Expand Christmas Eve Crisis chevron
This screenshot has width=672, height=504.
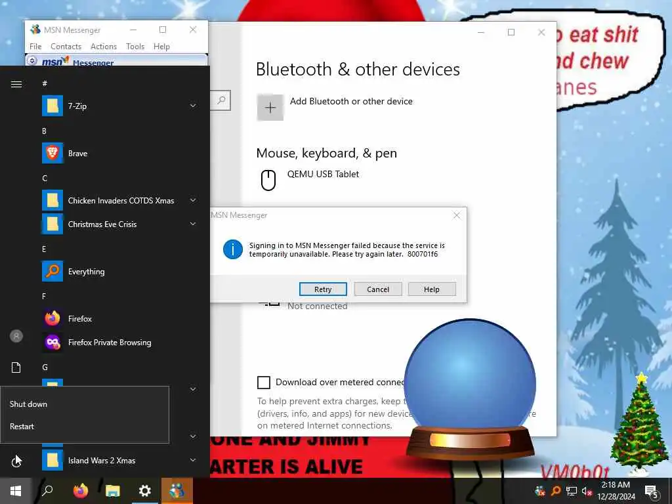(193, 224)
